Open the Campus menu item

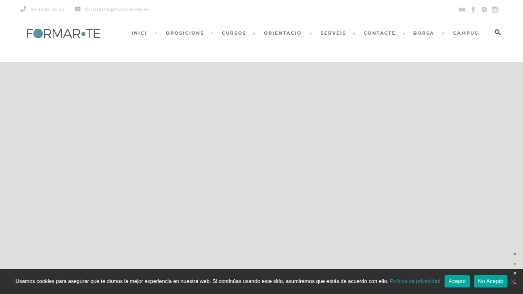pos(465,33)
